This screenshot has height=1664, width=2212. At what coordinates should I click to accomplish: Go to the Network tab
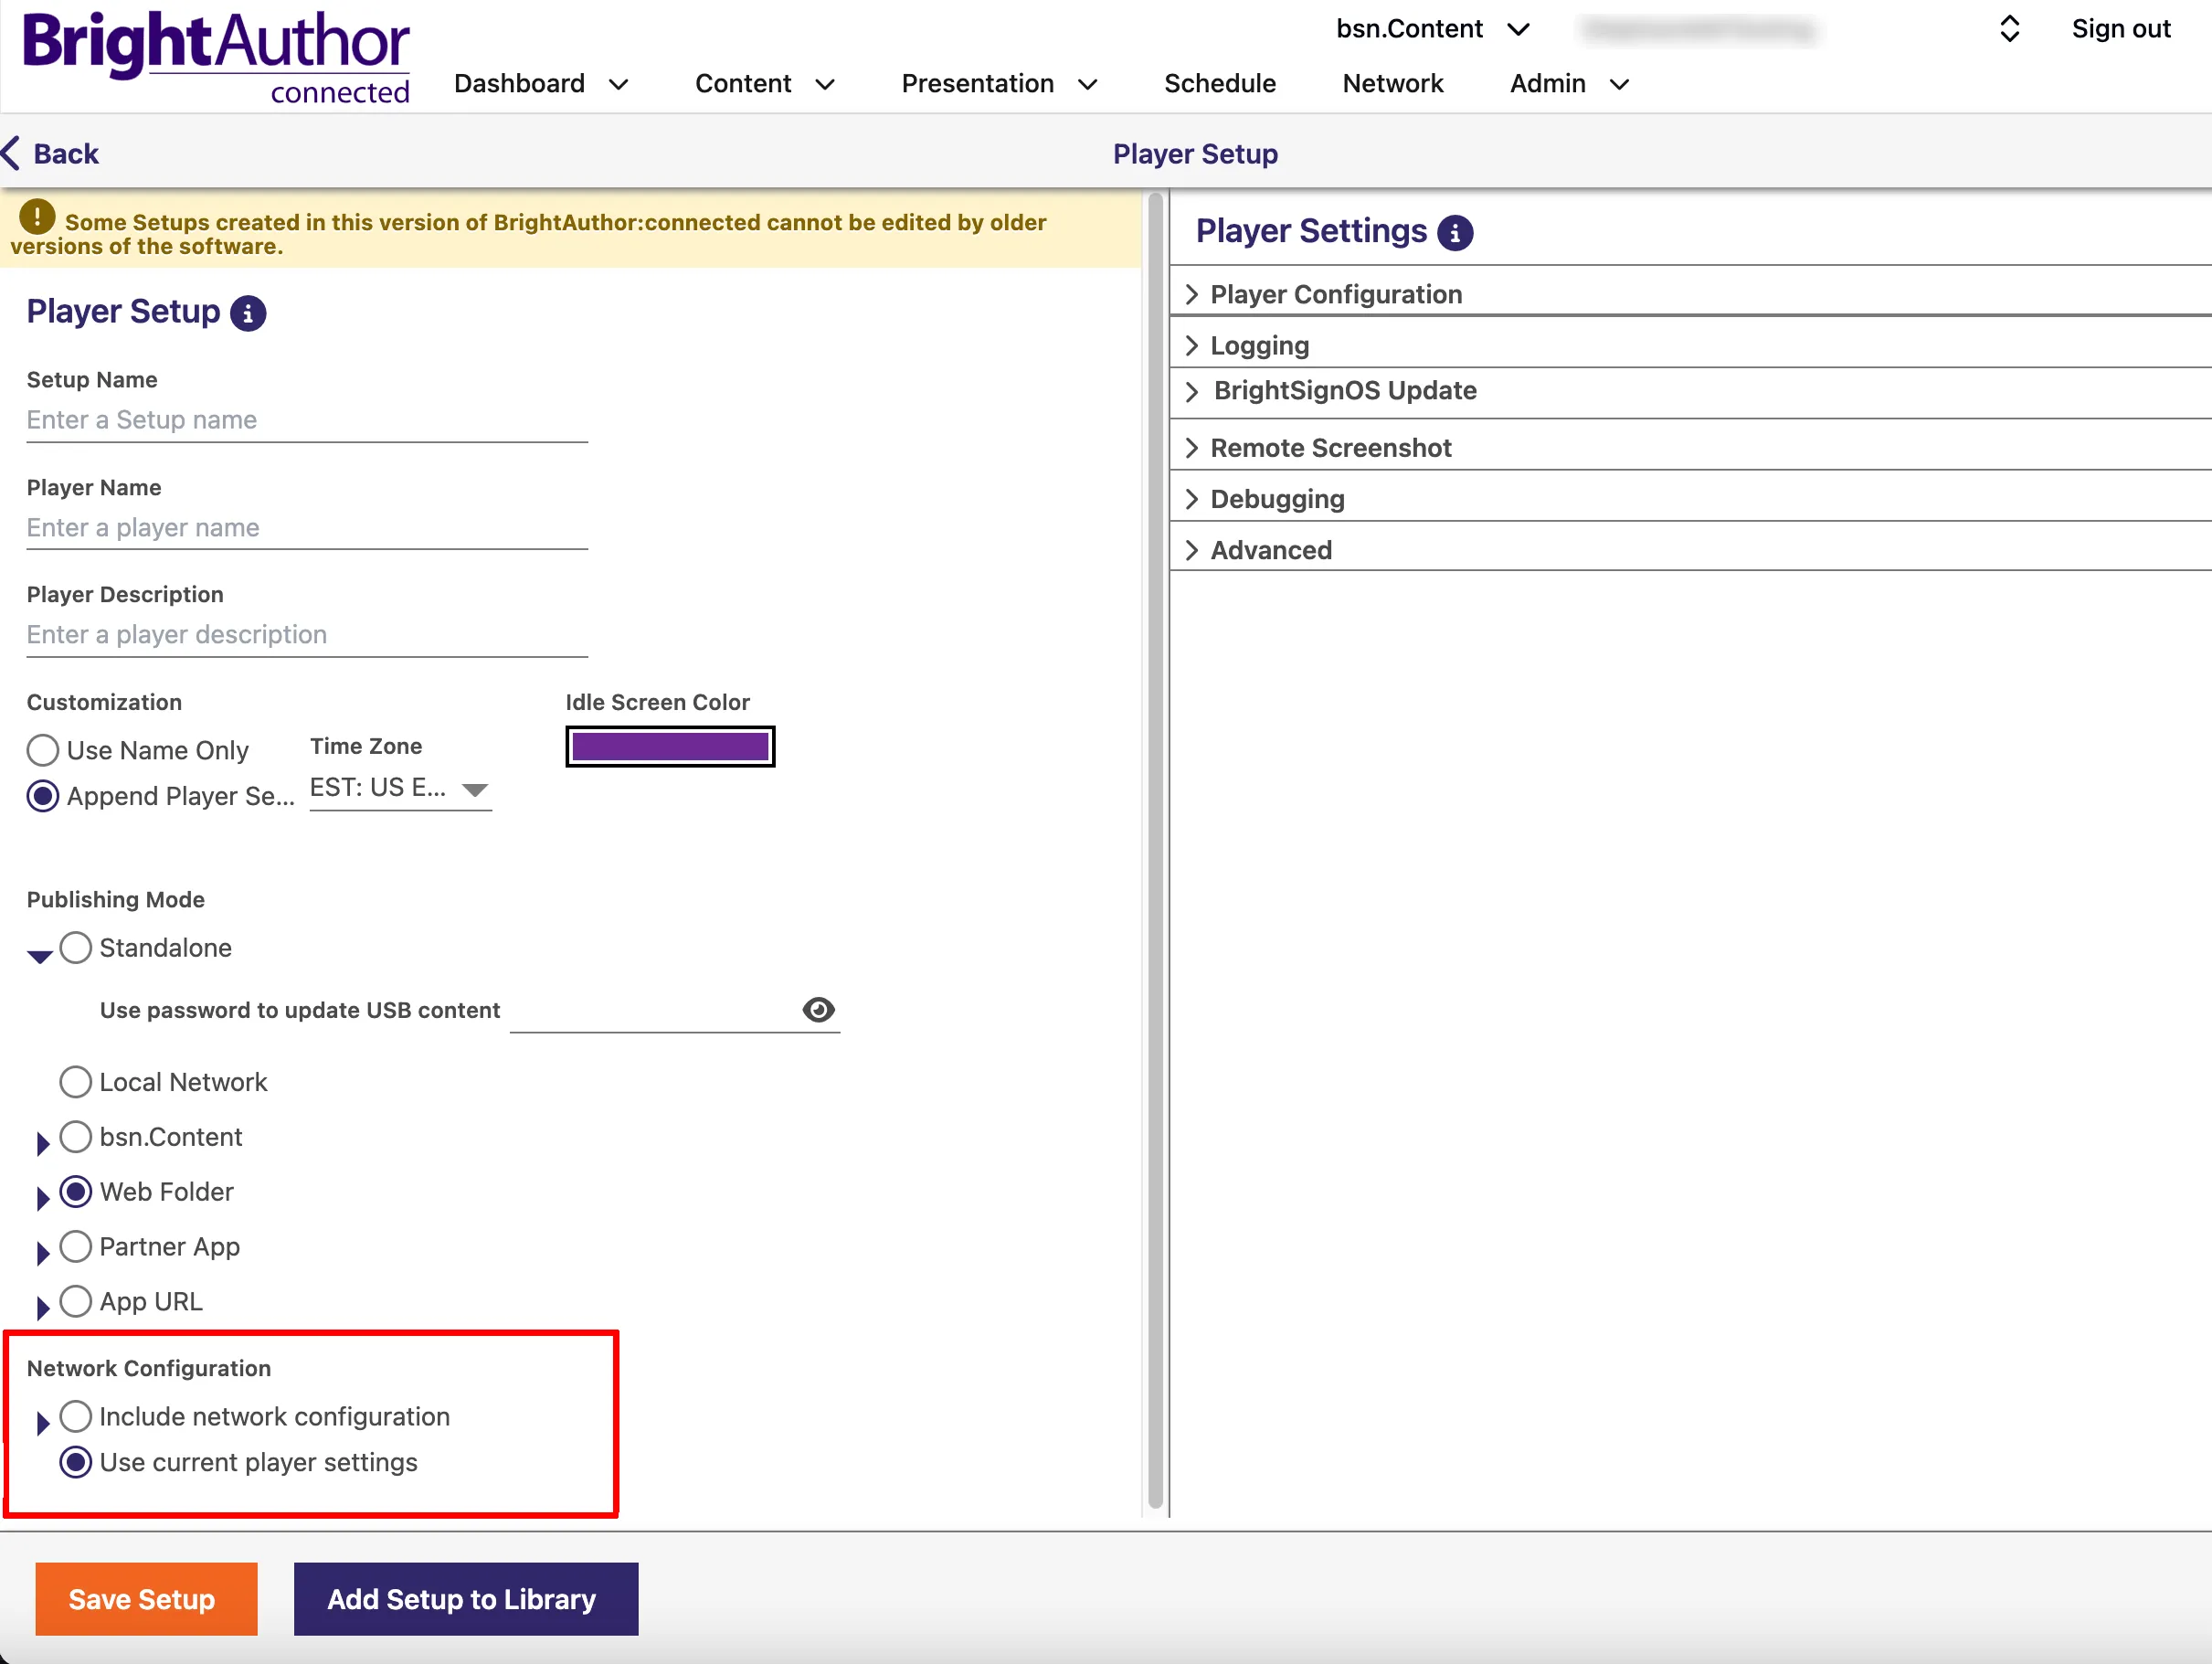1393,83
